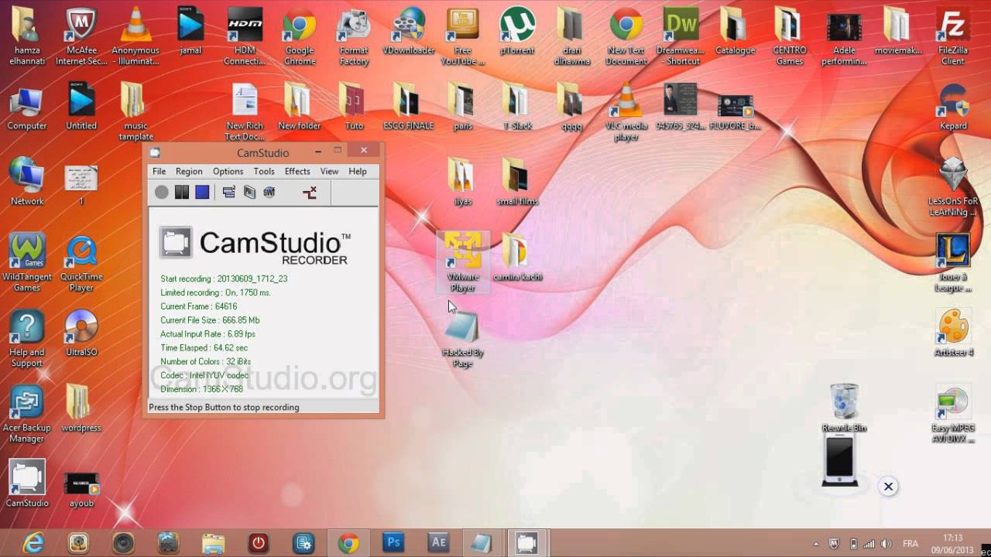Click the taskbar clock showing 17:13
The height and width of the screenshot is (557, 991).
click(953, 544)
